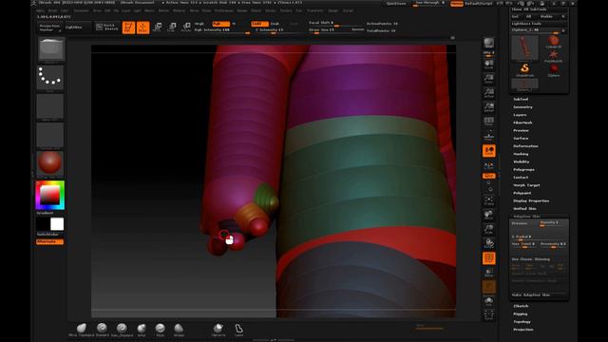Select the Lasso selection brush at bottom
This screenshot has height=342, width=608.
coord(238,330)
